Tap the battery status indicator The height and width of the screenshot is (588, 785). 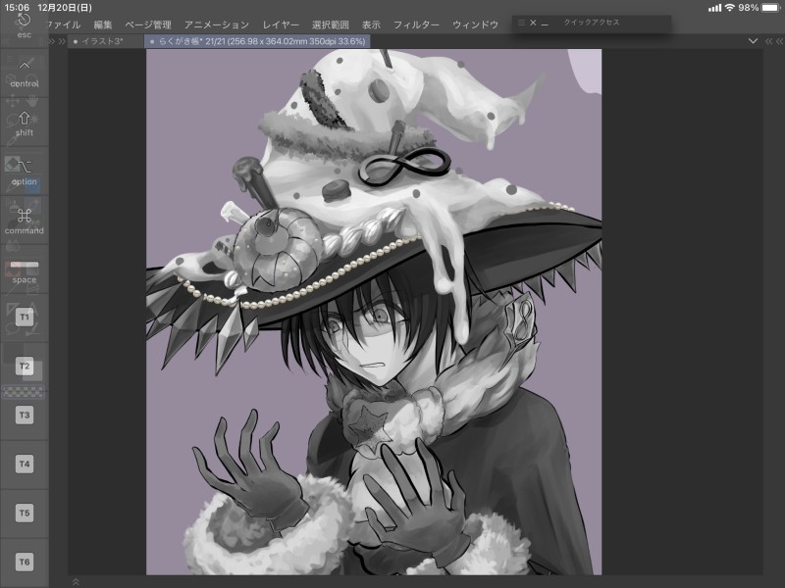click(x=771, y=8)
